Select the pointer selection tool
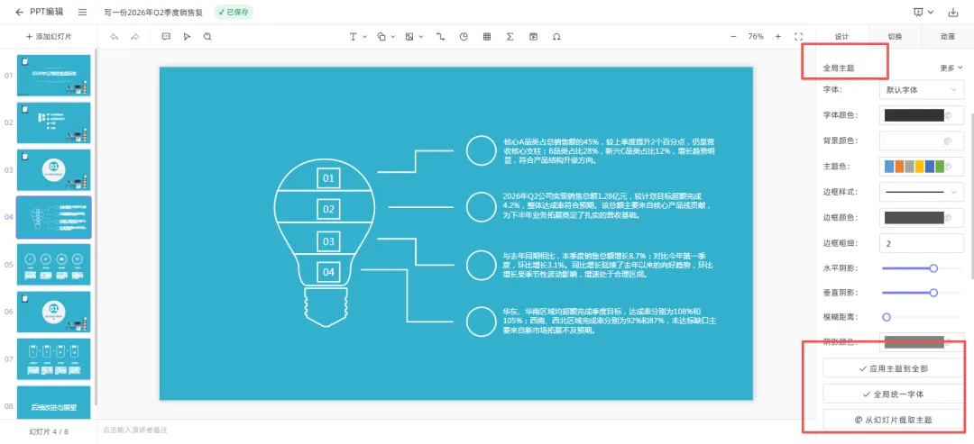974x444 pixels. pos(187,37)
